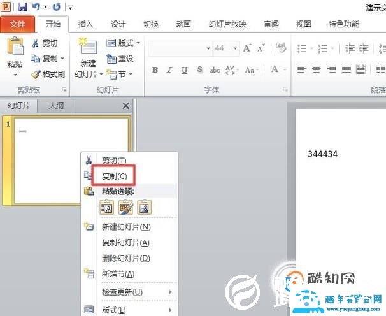
Task: Switch to the 审阅 ribbon tab
Action: (x=271, y=24)
